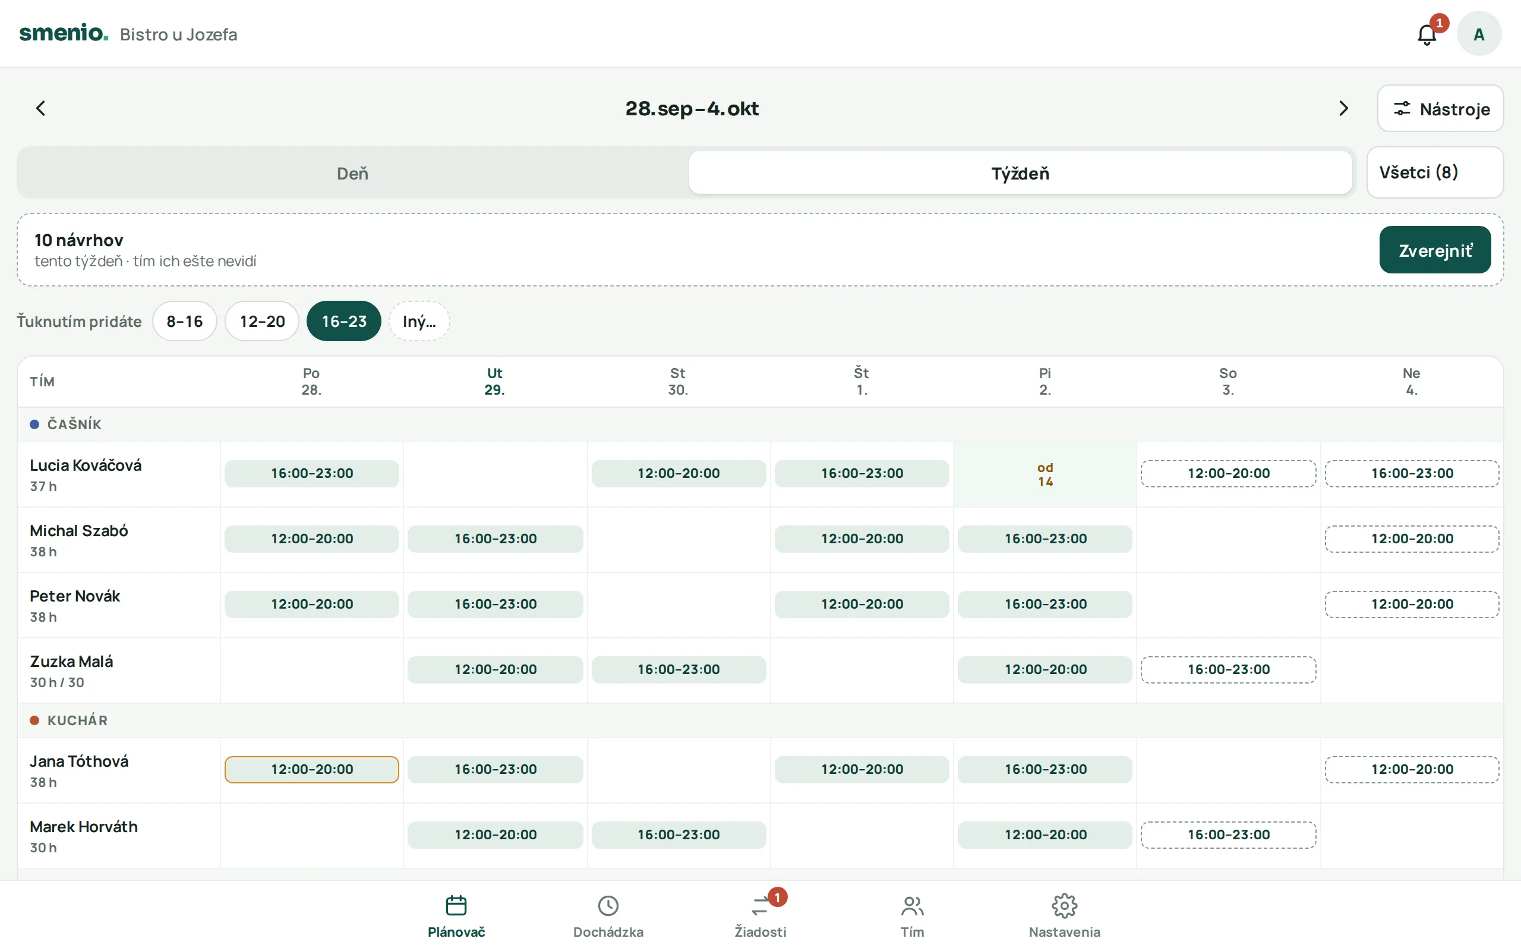1521x951 pixels.
Task: Open Jana Tóthová's highlighted Monday 12:00-20:00 shift
Action: tap(312, 770)
